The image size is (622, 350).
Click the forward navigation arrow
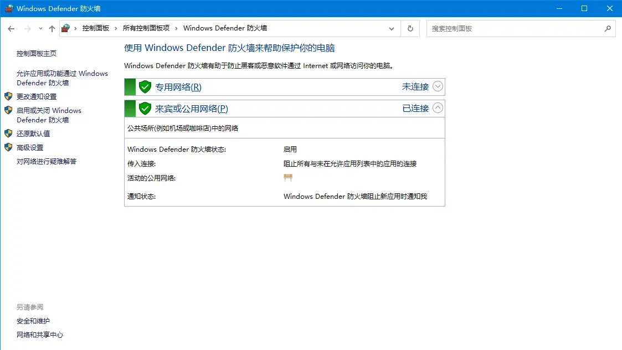[27, 29]
